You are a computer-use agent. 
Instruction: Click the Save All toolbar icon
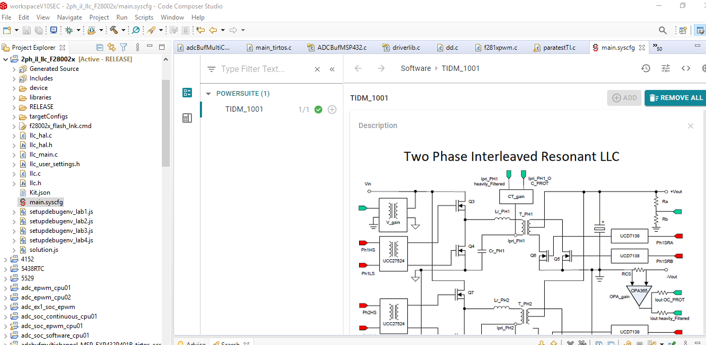[x=39, y=30]
